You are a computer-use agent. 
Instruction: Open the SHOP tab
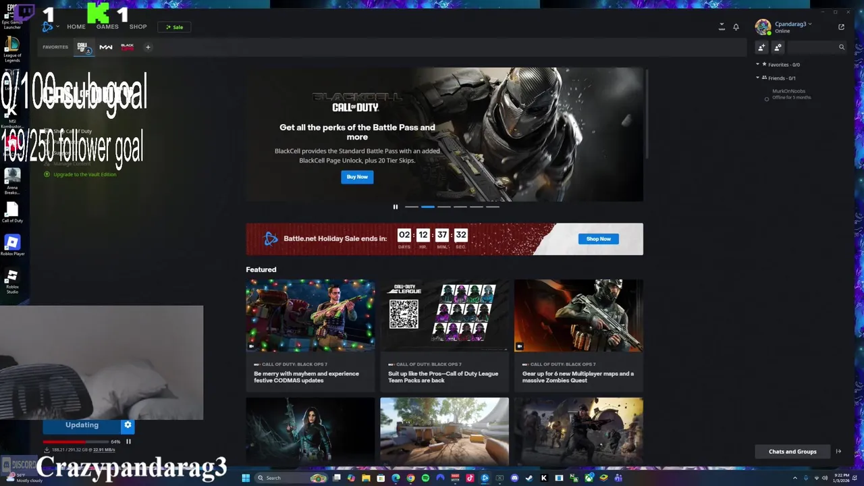138,27
